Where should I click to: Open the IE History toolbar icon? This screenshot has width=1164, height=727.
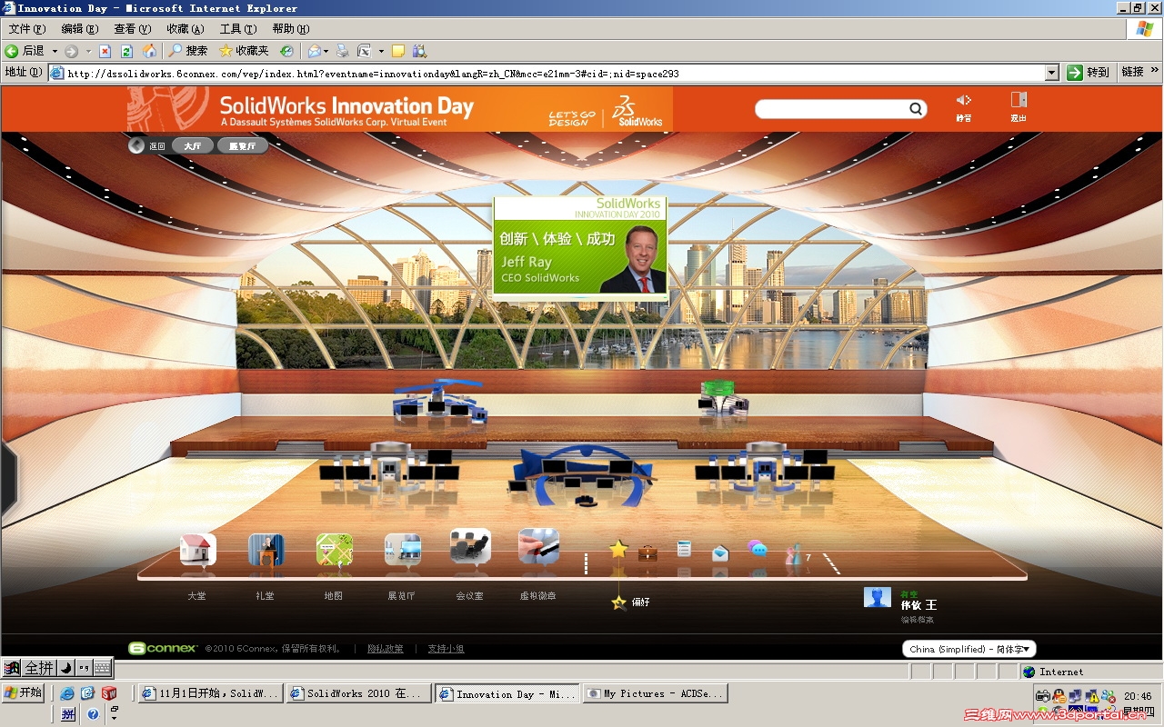286,51
